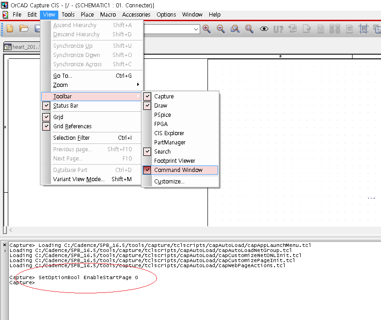Toggle the Search toolbar checkbox
Viewport: 381px width, 320px height.
147,152
